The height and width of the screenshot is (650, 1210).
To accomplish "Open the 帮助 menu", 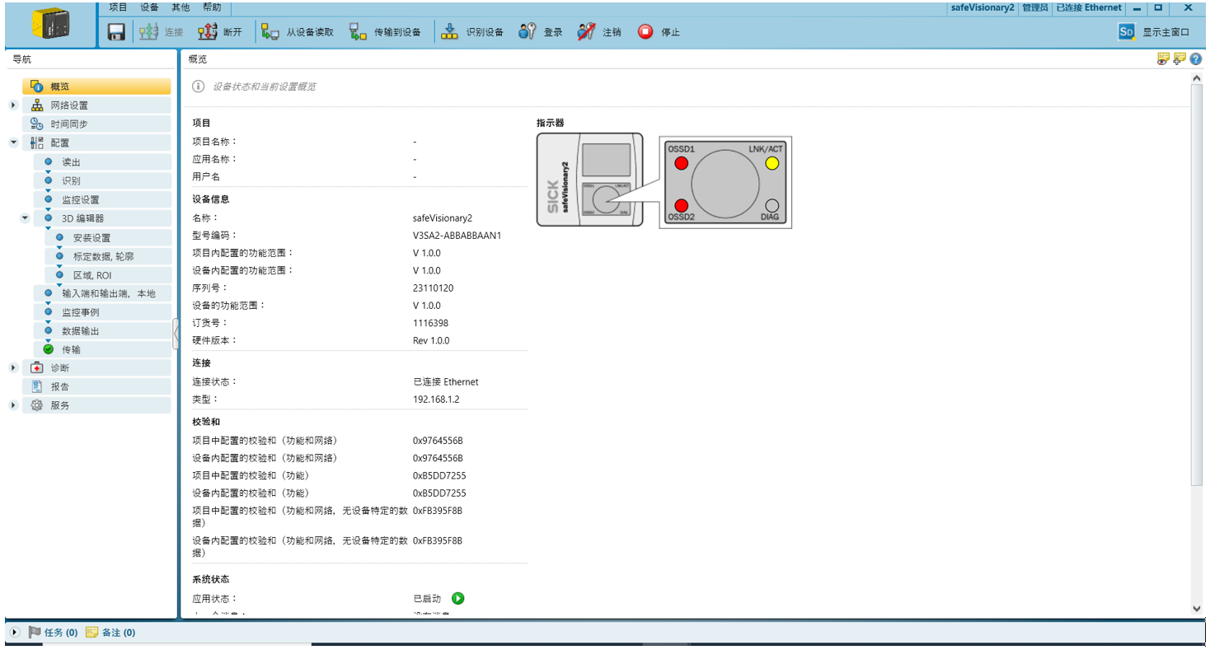I will tap(211, 7).
